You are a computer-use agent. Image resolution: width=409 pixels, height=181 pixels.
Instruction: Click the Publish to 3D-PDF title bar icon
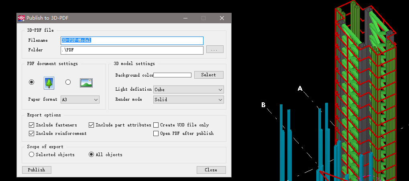[21, 18]
